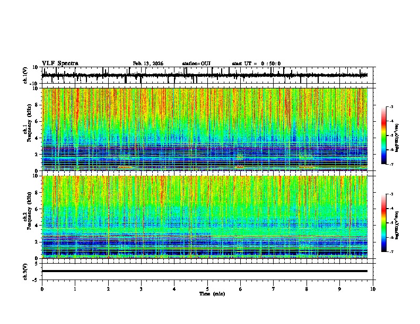Screen dimensions: 420x324
Task: Select the ch.1 colorbar log(PSD) unit label
Action: [x=397, y=138]
